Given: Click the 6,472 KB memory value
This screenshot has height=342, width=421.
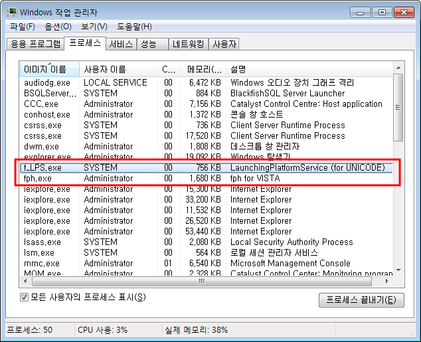Looking at the screenshot, I should pos(205,82).
